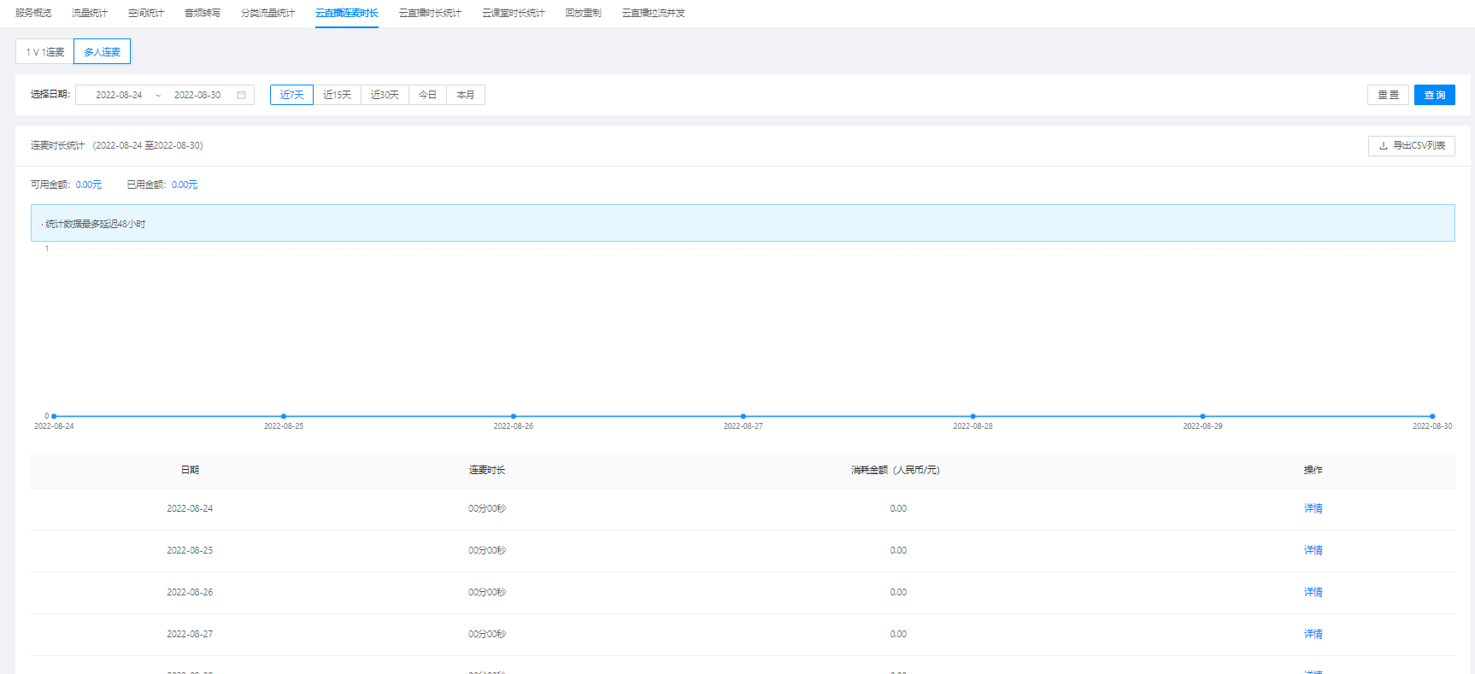
Task: Click chart data point for 2022-08-24
Action: [x=54, y=416]
